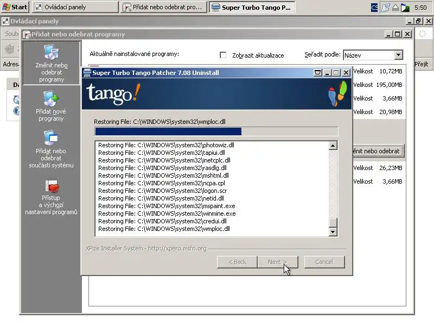Activate Super Turbo Tango Patcher taskbar button
Screen dimensions: 434x326
coord(252,7)
